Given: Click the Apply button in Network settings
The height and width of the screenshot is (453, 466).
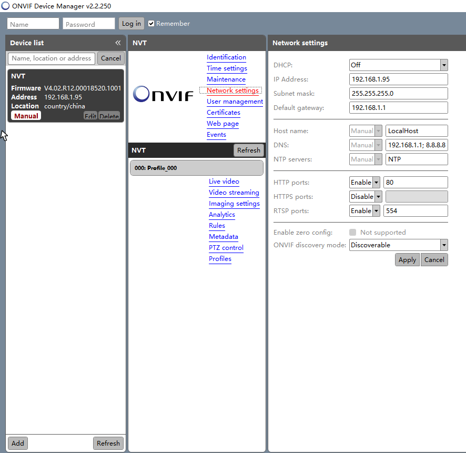Looking at the screenshot, I should coord(407,259).
